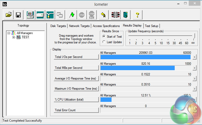202x125 pixels.
Task: Open arrow beside Total MBs per Second bar
Action: [x=194, y=68]
